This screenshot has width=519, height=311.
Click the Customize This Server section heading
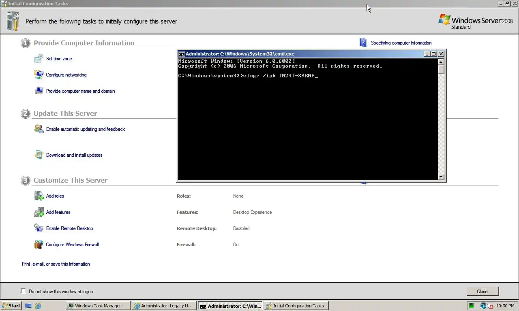71,180
